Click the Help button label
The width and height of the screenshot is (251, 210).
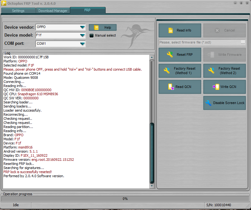[x=108, y=28]
